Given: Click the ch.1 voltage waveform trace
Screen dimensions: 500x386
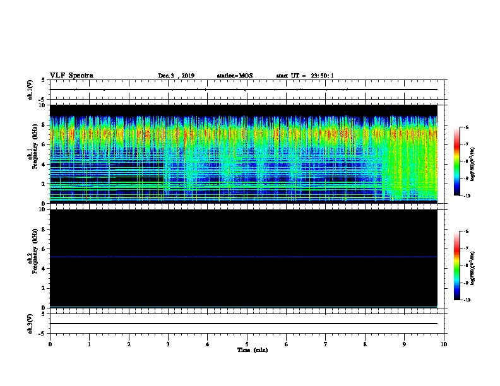Looking at the screenshot, I should 244,90.
